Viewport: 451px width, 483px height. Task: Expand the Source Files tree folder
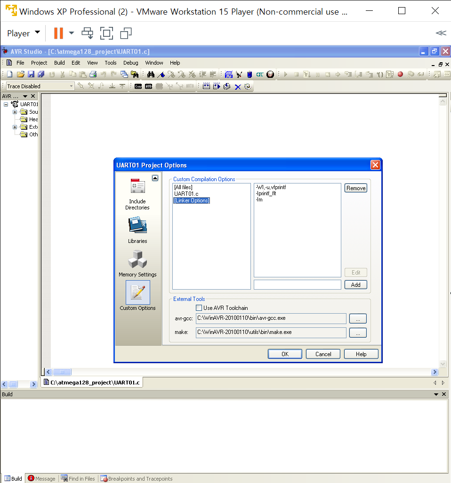click(x=15, y=112)
